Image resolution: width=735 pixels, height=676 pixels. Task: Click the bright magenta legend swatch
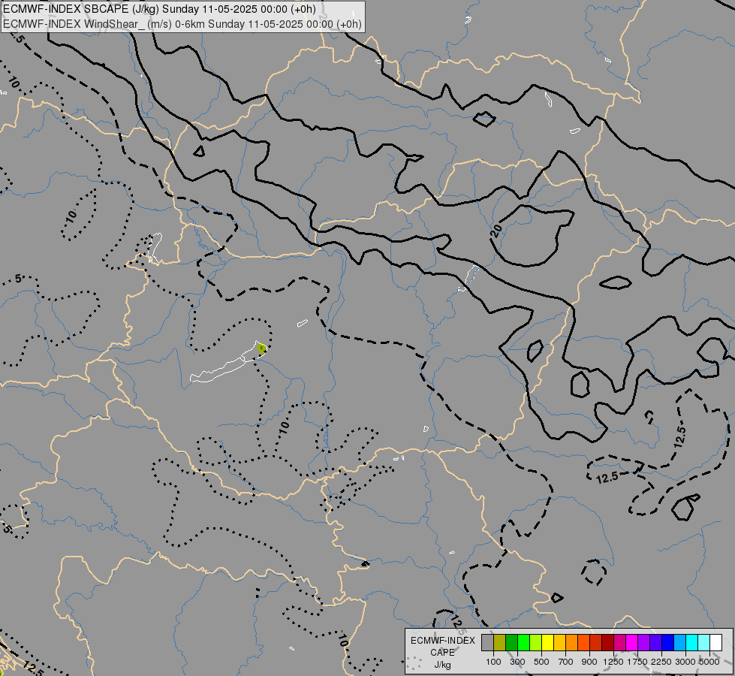tap(632, 643)
